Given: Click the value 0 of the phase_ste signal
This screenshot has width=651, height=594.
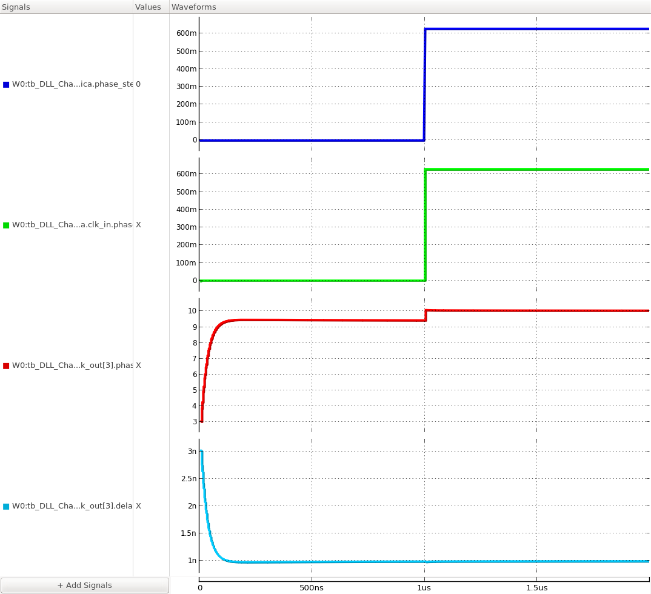Looking at the screenshot, I should pyautogui.click(x=138, y=84).
